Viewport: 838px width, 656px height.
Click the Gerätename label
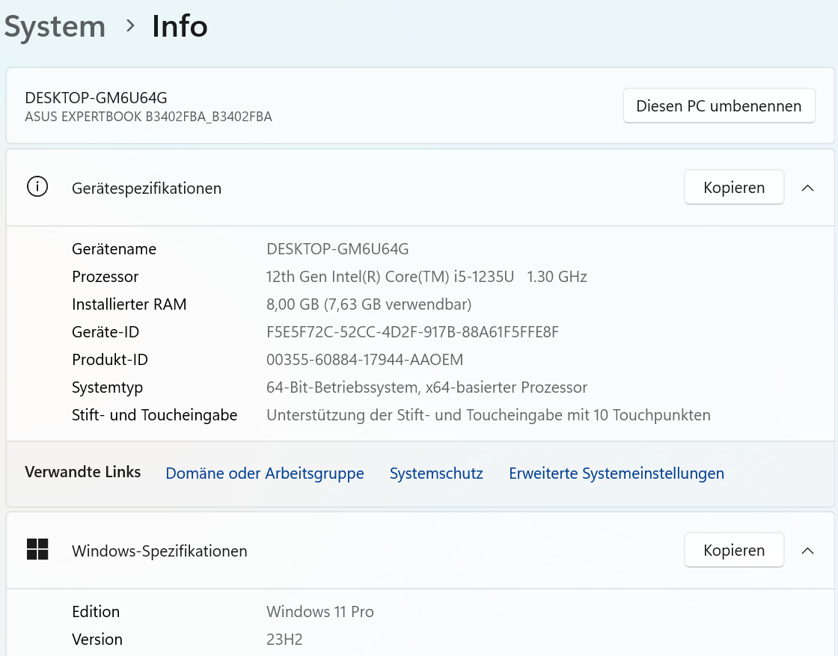[114, 249]
